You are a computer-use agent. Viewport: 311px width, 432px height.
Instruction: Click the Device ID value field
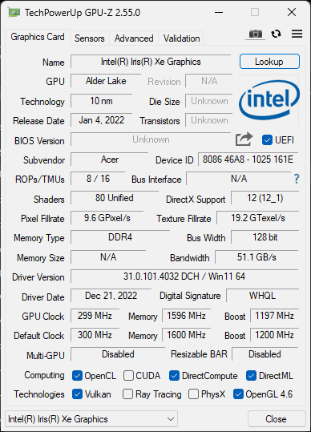pyautogui.click(x=248, y=159)
